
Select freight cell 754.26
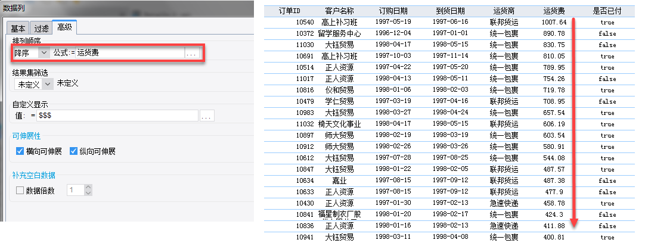554,79
